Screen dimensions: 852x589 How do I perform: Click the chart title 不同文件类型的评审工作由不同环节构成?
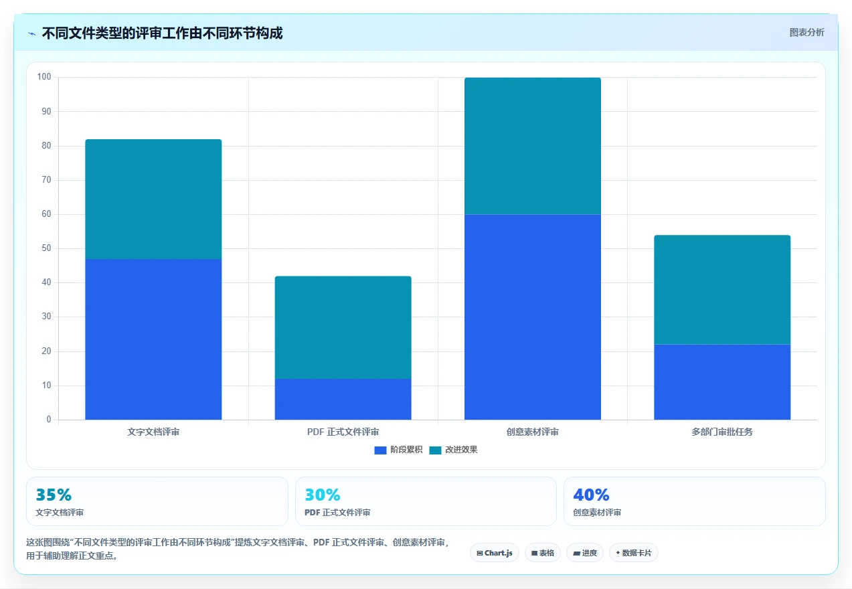162,33
